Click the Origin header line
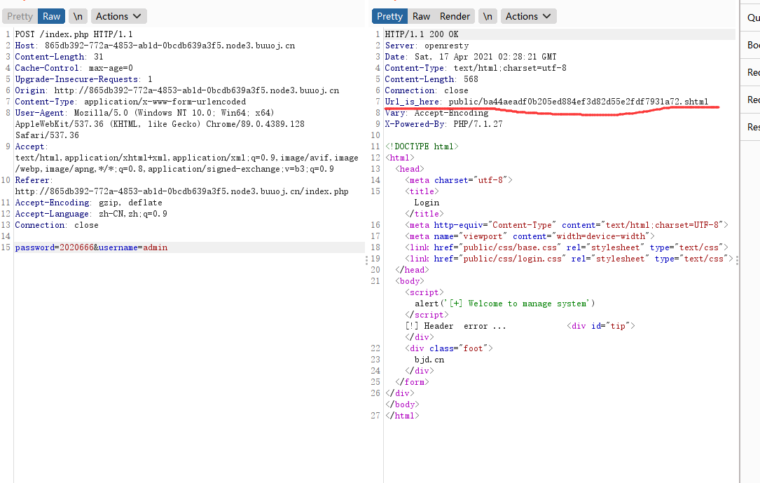 [x=177, y=90]
